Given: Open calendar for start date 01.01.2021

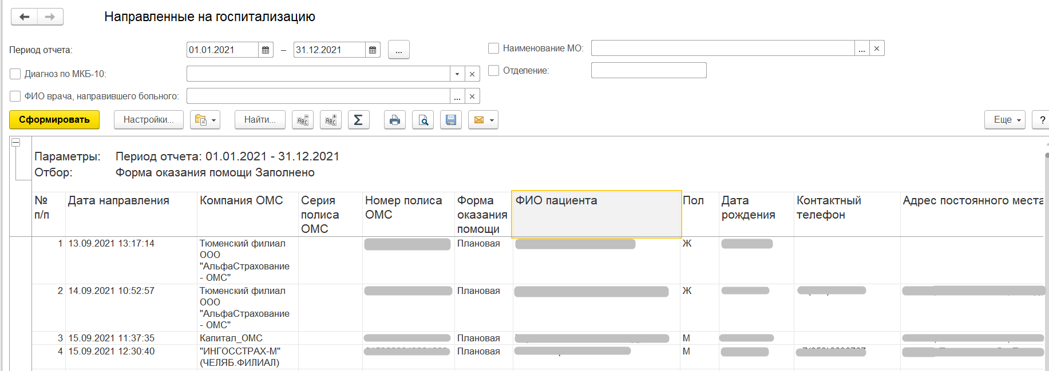Looking at the screenshot, I should tap(266, 50).
